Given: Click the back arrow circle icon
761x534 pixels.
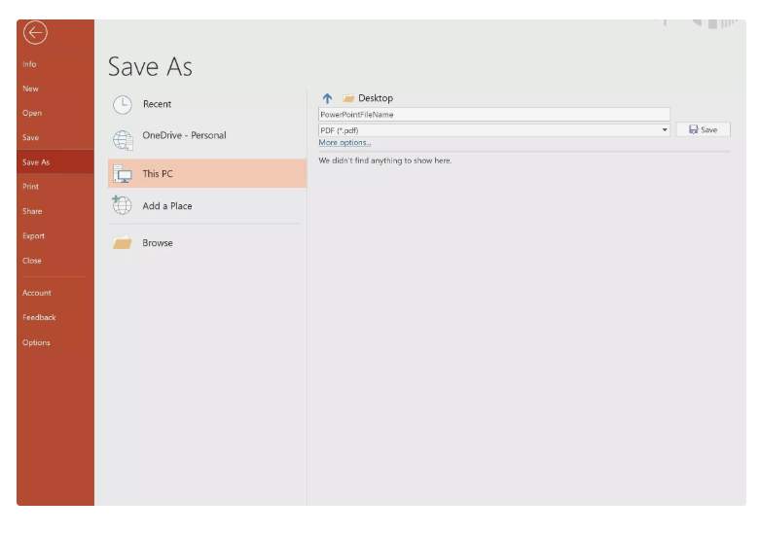Looking at the screenshot, I should (x=35, y=34).
